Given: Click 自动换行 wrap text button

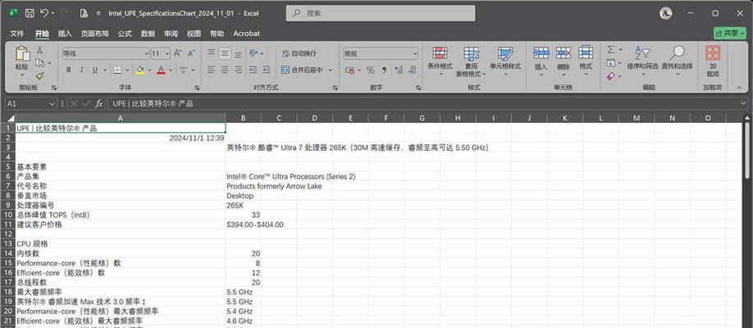Looking at the screenshot, I should coord(299,53).
